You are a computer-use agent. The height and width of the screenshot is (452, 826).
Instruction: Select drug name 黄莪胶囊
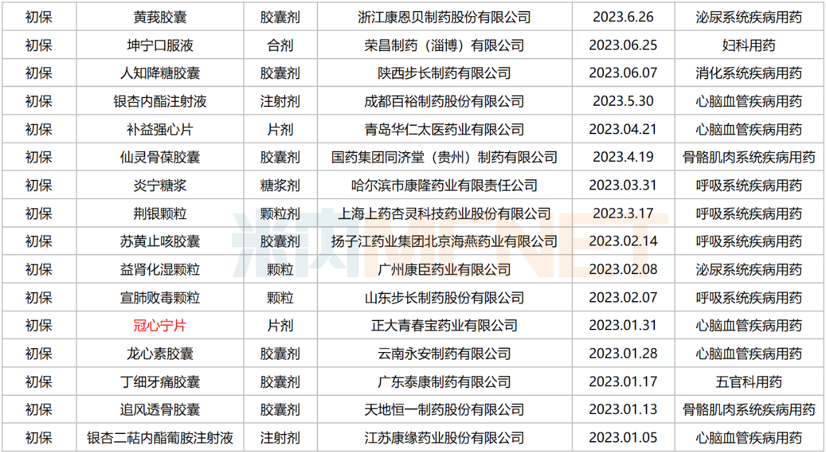[x=160, y=17]
